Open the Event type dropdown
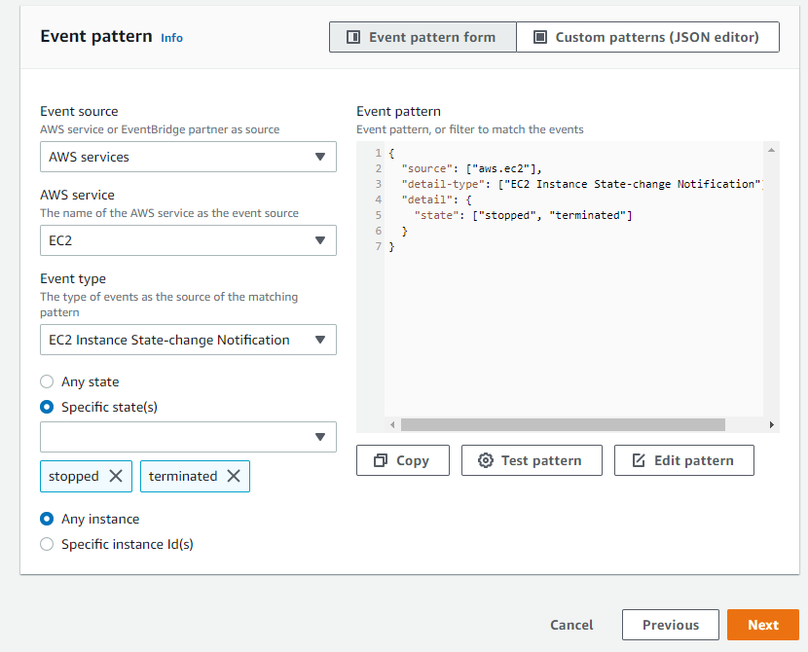 point(188,340)
